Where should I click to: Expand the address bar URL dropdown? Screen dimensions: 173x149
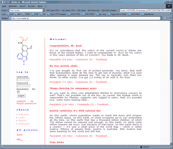click(161, 18)
